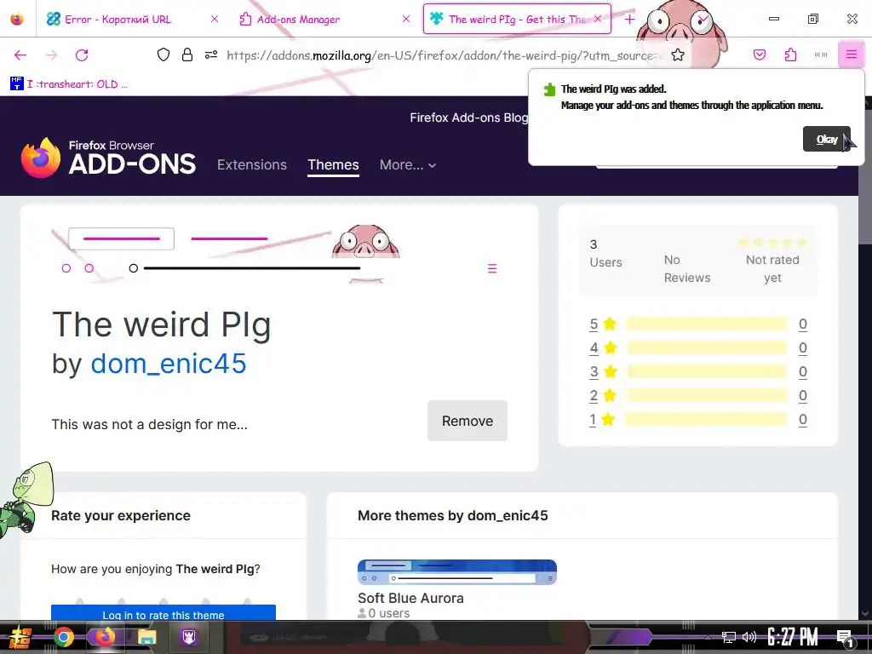Go to Firefox Browser ADD-ONS home logo

(x=108, y=158)
